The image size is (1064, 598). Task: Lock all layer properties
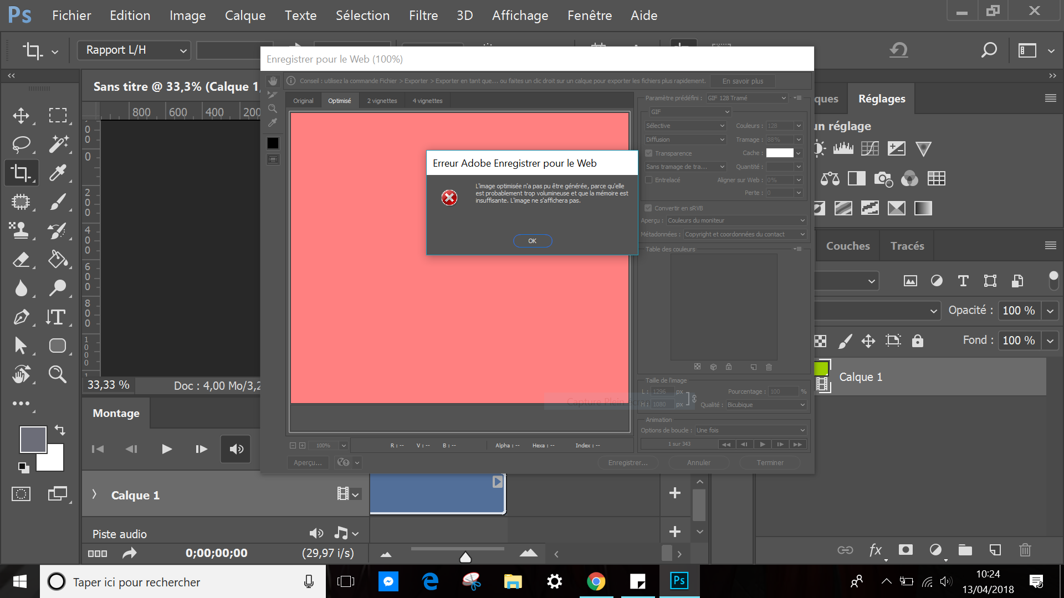(x=918, y=341)
